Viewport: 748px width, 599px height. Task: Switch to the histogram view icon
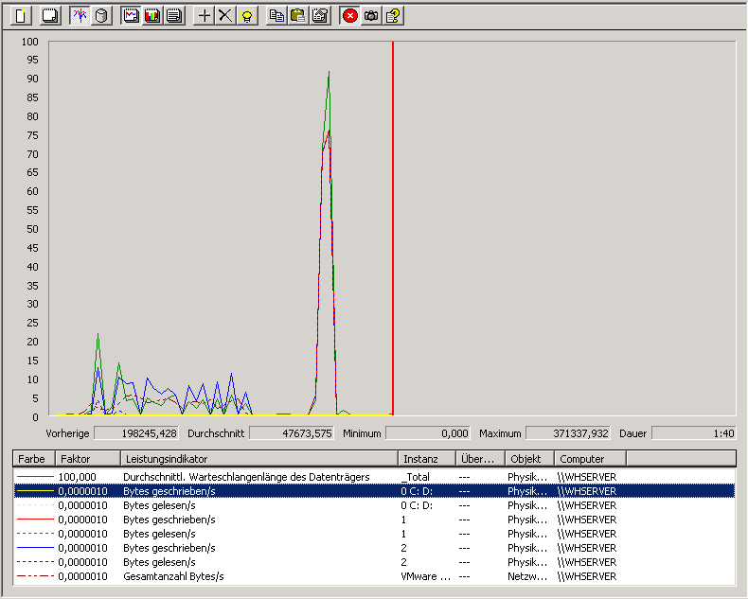click(152, 16)
